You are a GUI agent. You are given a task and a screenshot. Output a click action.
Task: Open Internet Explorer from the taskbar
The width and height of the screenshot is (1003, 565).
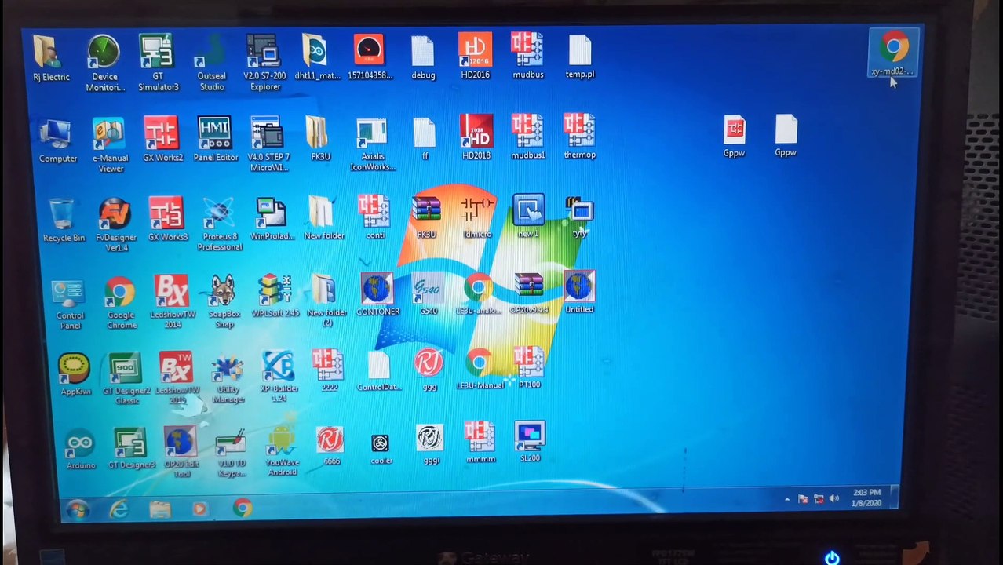119,509
